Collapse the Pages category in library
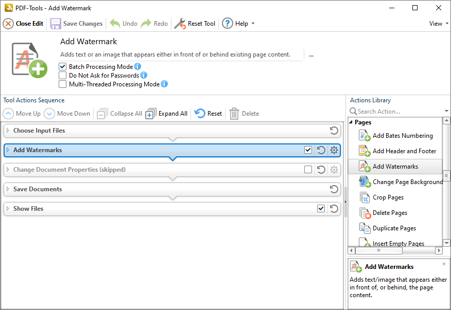The height and width of the screenshot is (310, 451). coord(351,122)
